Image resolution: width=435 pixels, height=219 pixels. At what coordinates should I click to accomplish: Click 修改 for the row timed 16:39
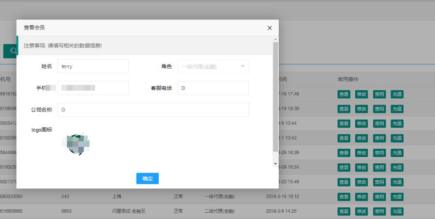click(x=361, y=153)
